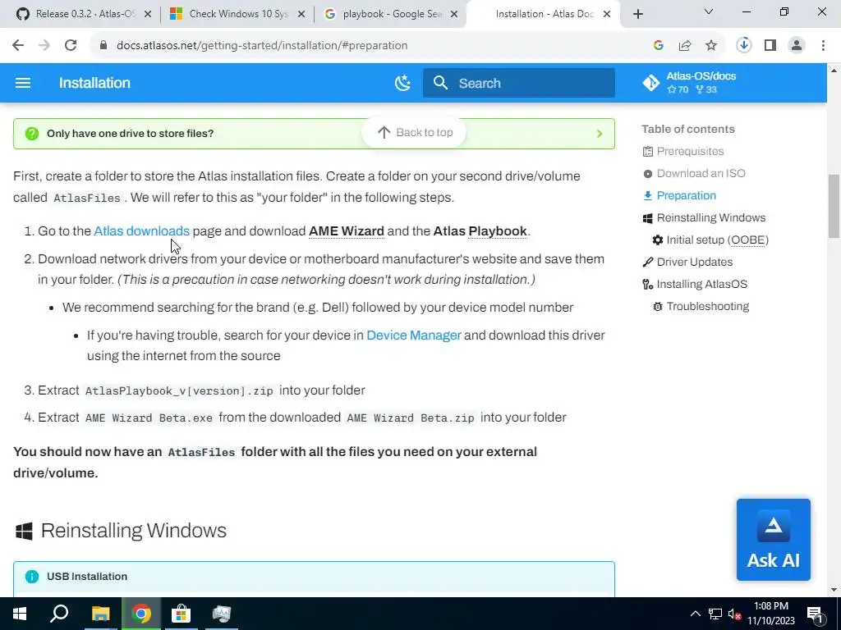Toggle the Chrome side panel

click(x=770, y=46)
